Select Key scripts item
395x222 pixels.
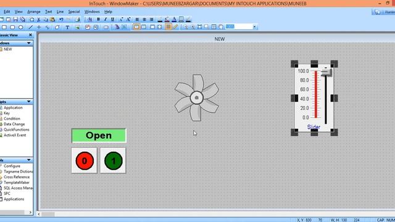[x=7, y=113]
